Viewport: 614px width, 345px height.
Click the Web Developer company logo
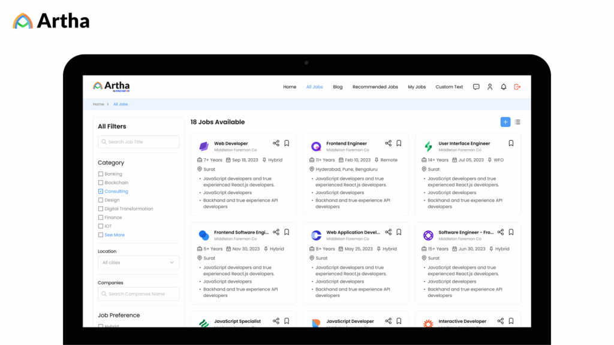pyautogui.click(x=204, y=146)
